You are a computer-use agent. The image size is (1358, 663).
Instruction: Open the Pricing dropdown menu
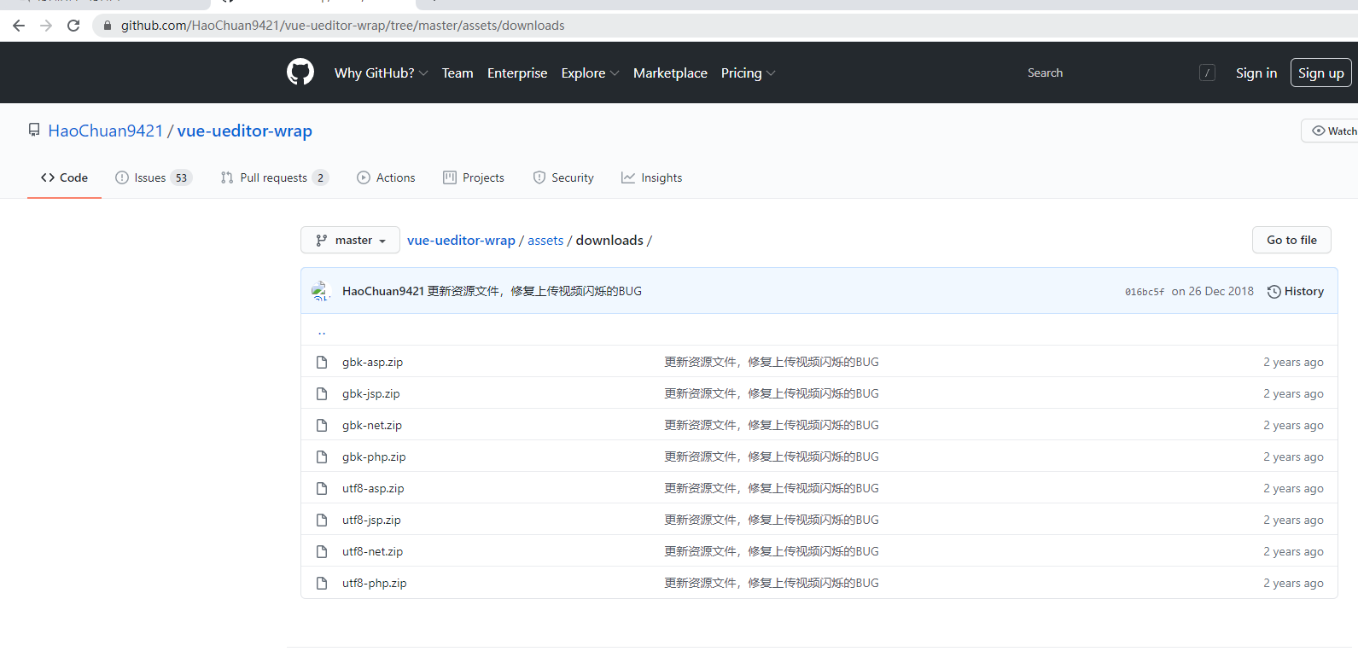[748, 73]
